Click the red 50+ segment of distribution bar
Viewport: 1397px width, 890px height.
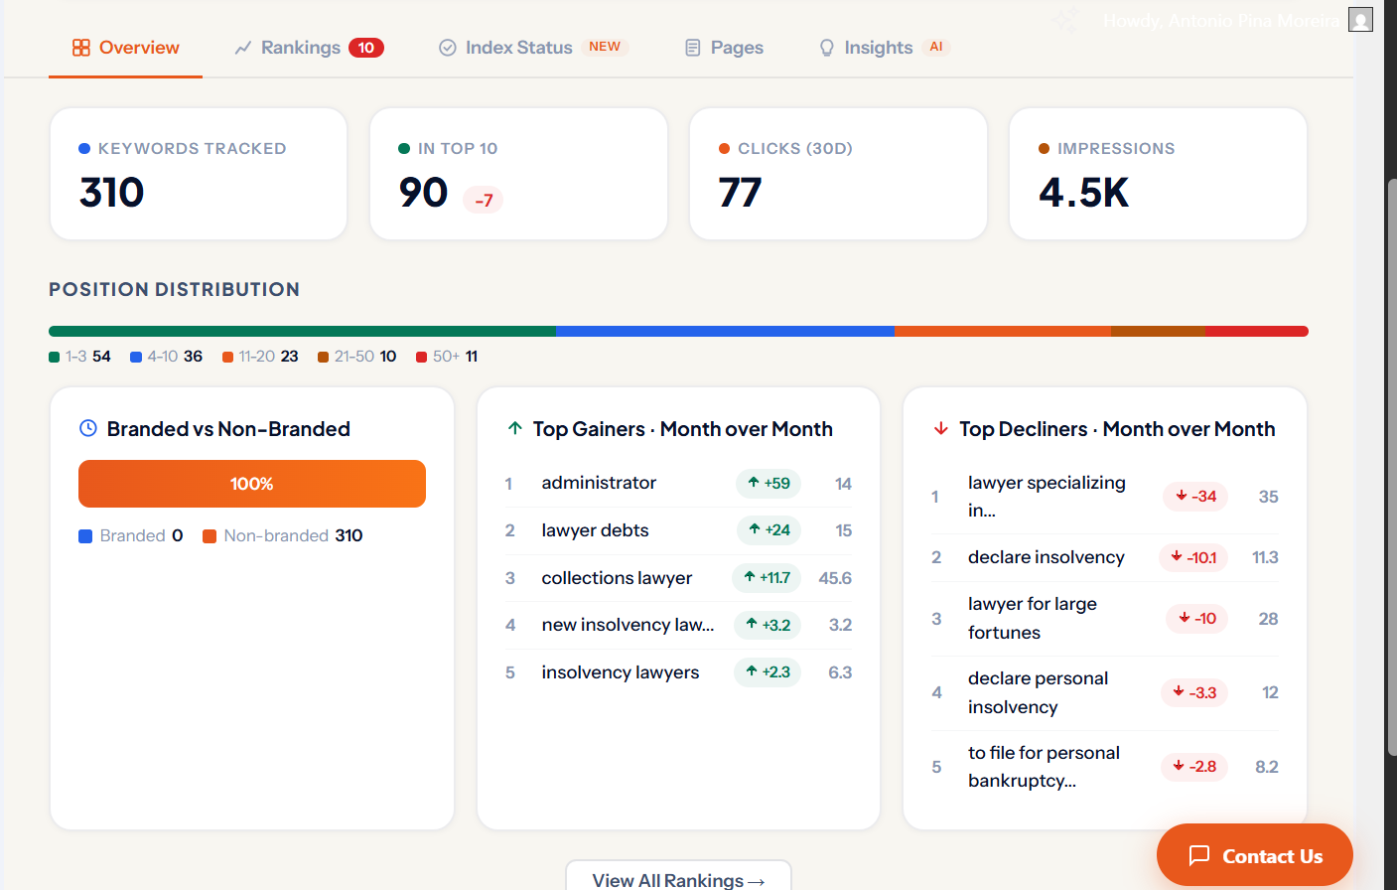(1256, 331)
